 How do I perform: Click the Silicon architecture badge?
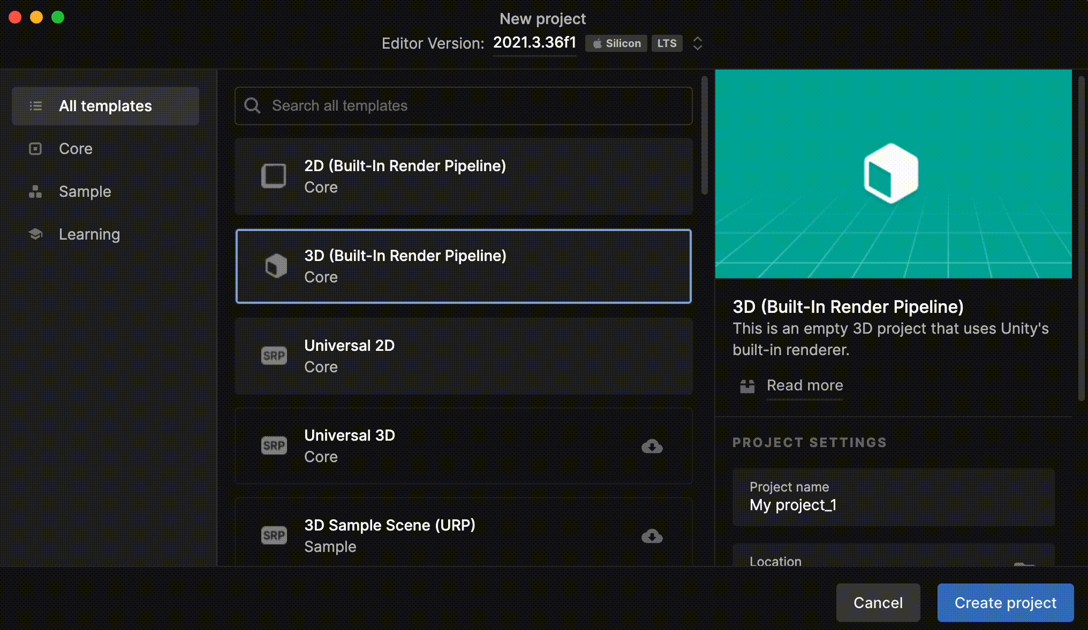(x=616, y=43)
